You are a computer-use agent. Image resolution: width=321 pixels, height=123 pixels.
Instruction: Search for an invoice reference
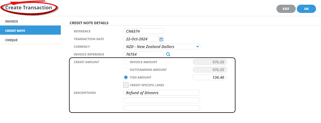click(168, 54)
